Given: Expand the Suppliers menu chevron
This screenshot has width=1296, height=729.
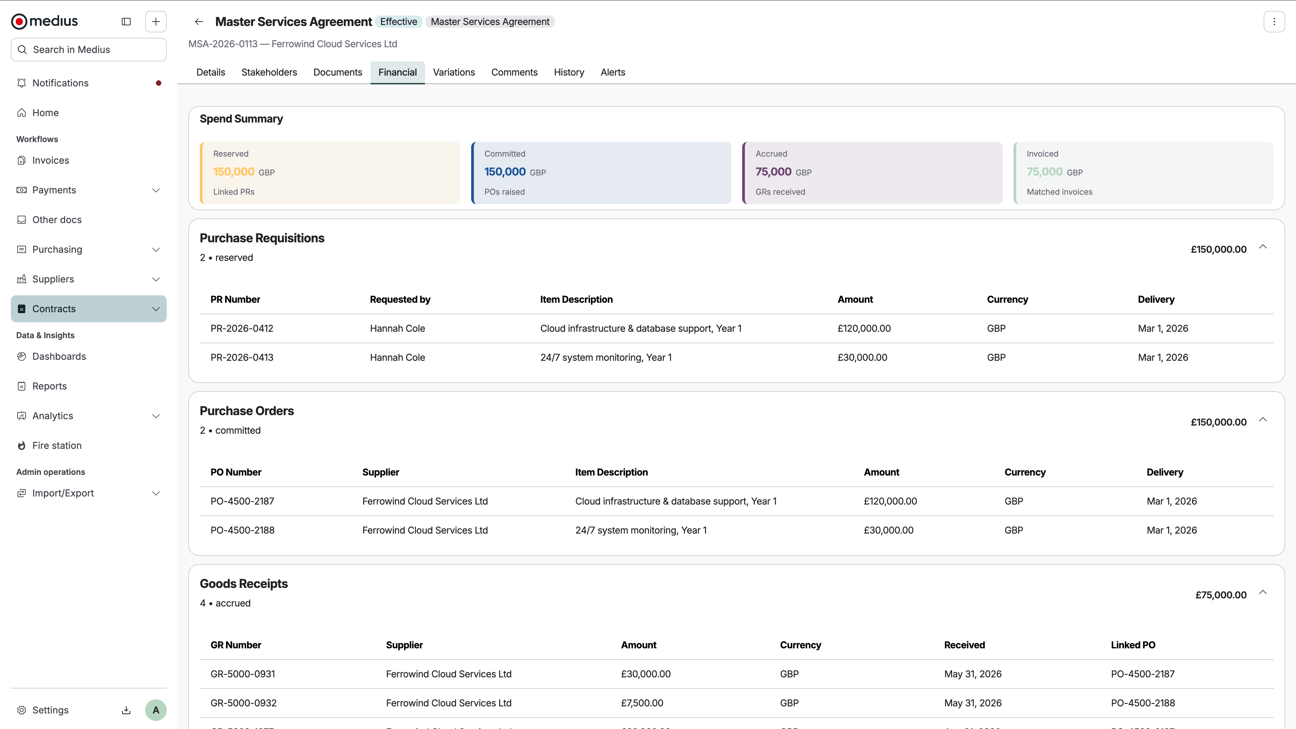Looking at the screenshot, I should 156,279.
